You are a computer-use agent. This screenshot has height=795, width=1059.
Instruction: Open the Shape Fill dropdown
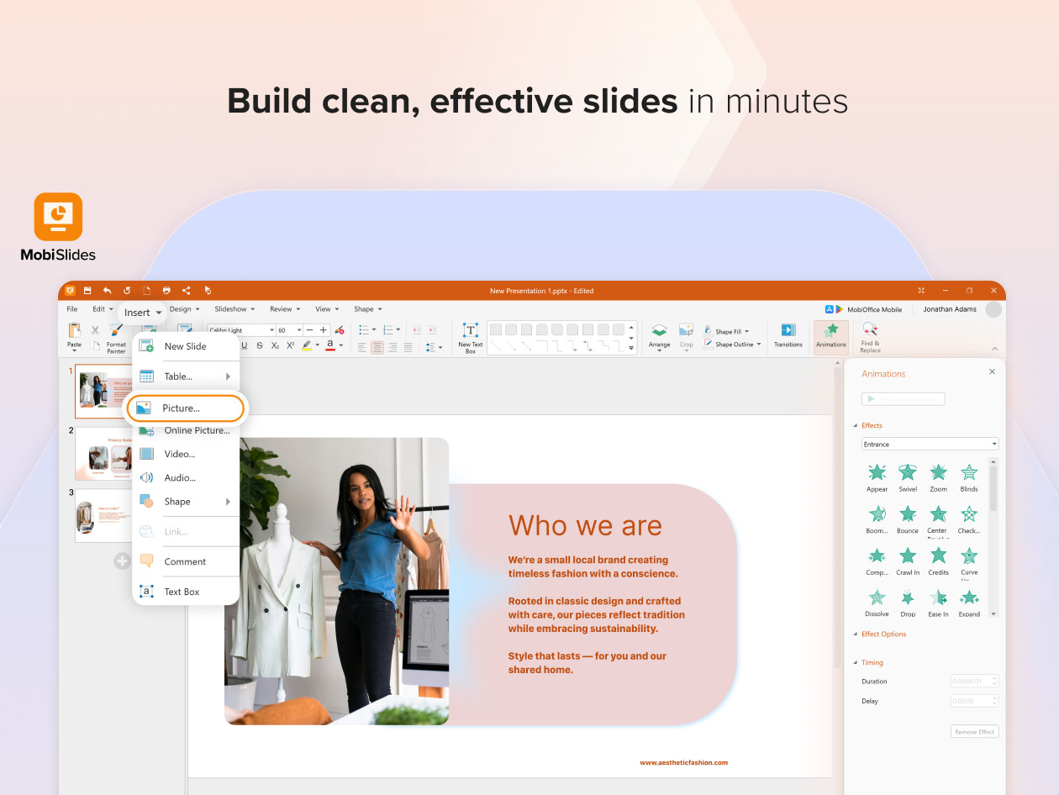coord(728,331)
